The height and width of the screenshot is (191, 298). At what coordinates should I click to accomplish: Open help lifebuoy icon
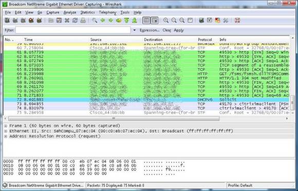(x=237, y=21)
